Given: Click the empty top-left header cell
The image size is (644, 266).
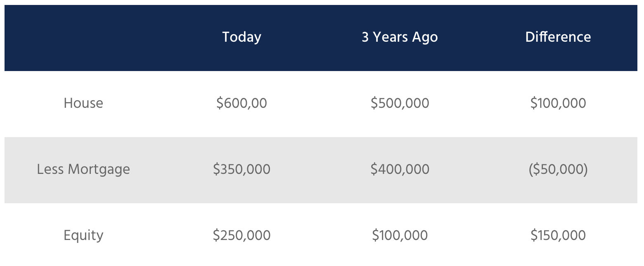Looking at the screenshot, I should click(x=83, y=38).
